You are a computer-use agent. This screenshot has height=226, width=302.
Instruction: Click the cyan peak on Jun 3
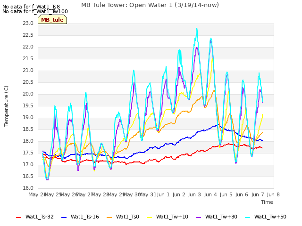coord(197,29)
